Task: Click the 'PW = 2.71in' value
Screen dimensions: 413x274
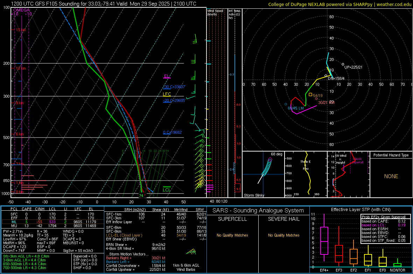Action: coord(13,231)
